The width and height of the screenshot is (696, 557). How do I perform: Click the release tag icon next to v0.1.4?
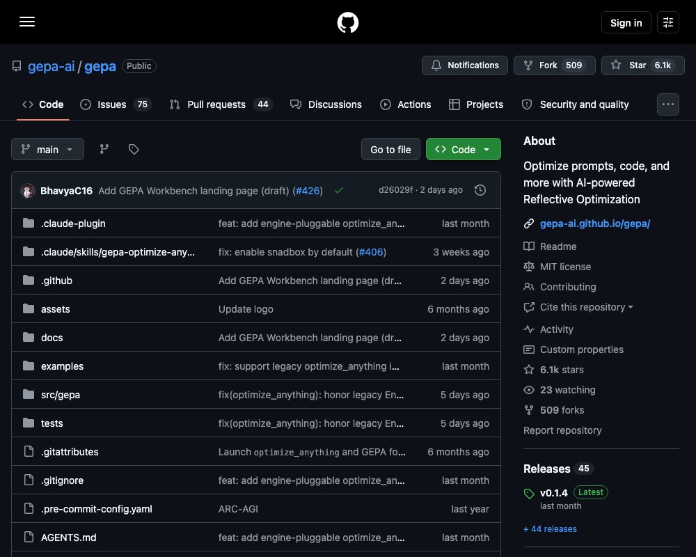click(529, 493)
